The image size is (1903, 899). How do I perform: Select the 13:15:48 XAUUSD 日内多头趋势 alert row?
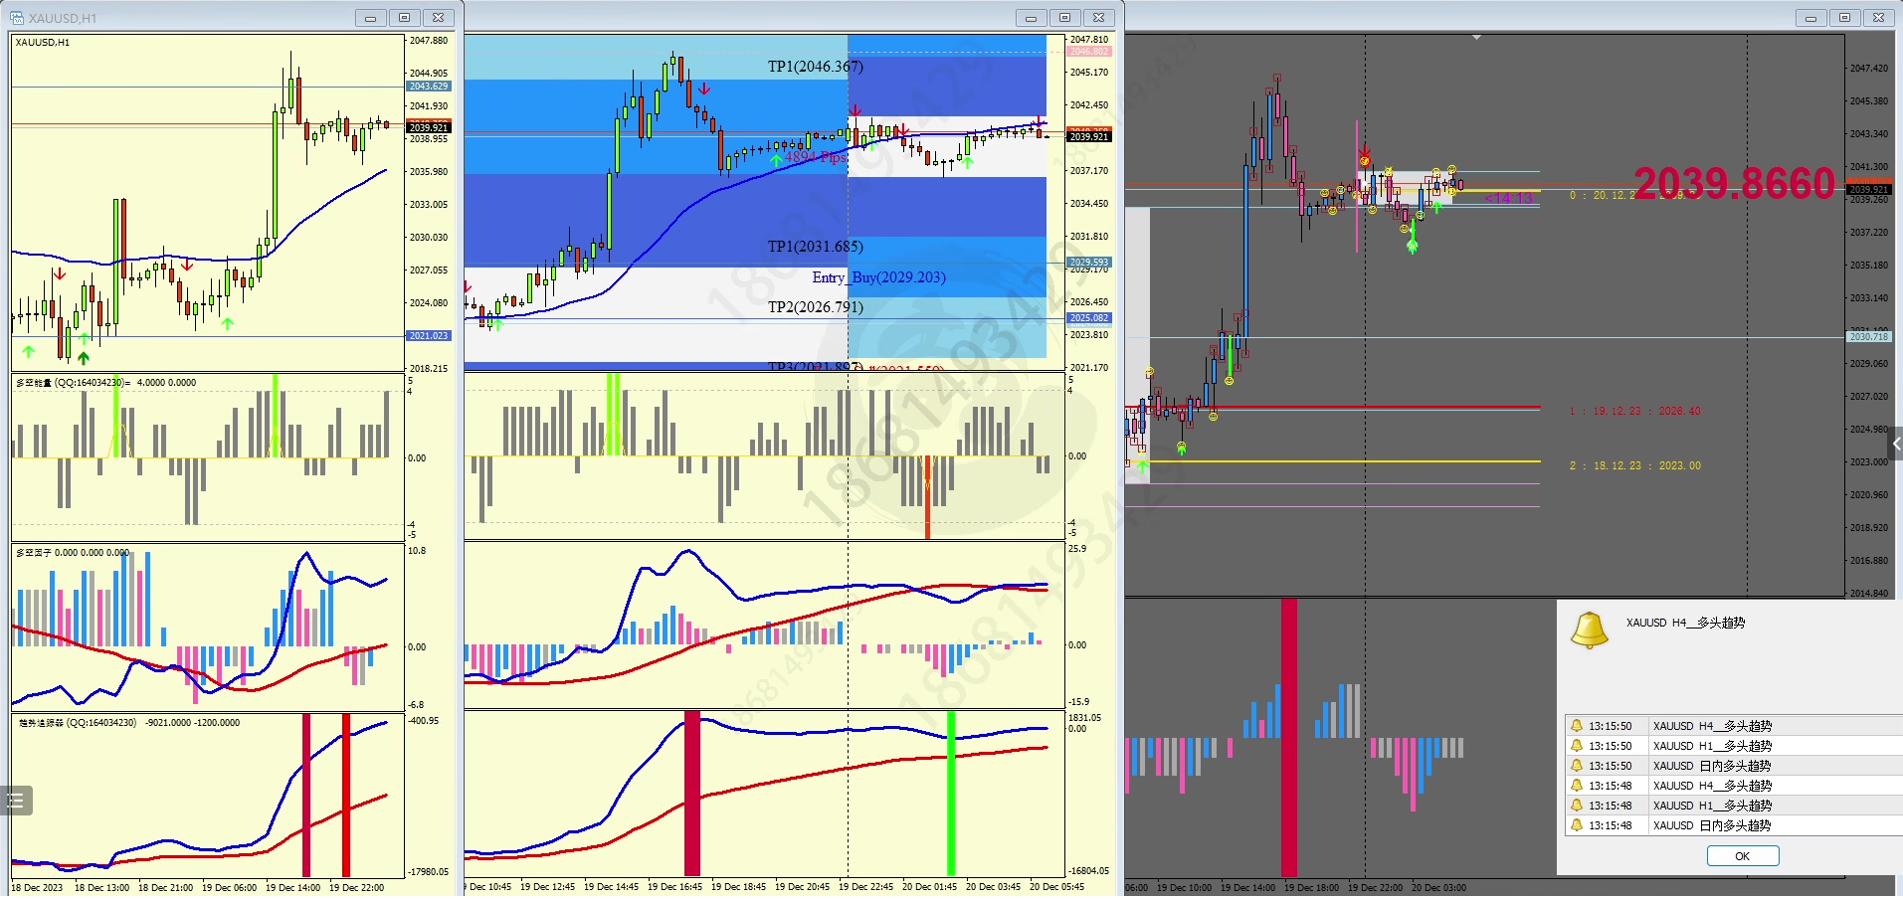(1733, 825)
